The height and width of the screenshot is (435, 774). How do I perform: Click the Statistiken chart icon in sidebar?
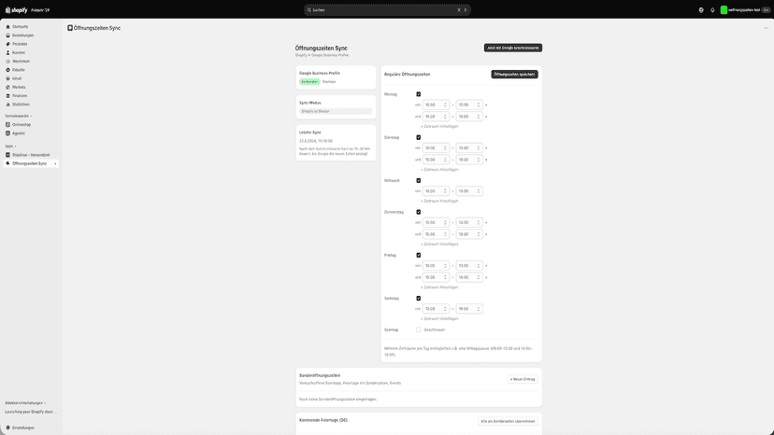tap(7, 105)
